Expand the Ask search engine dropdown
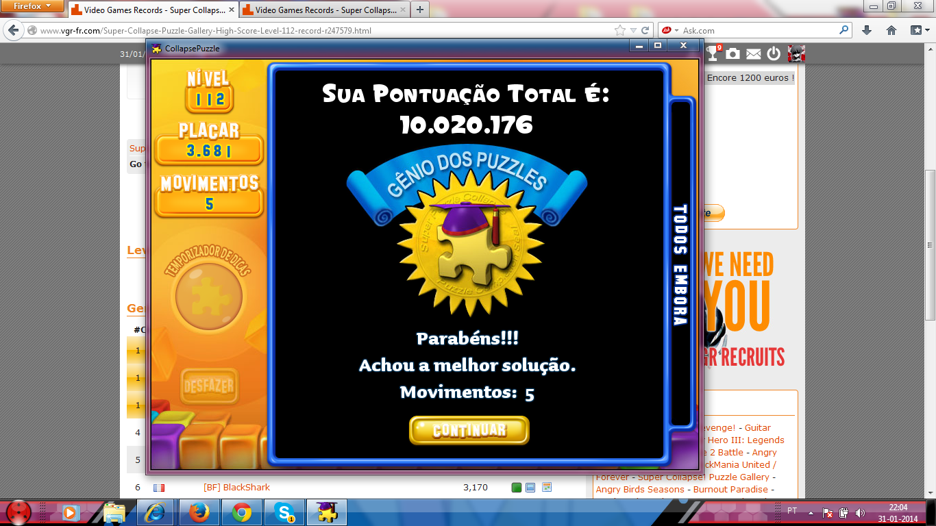The width and height of the screenshot is (936, 526). tap(676, 31)
